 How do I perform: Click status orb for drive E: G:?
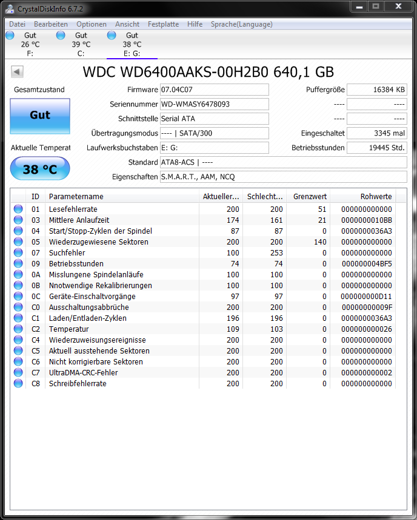(x=112, y=35)
